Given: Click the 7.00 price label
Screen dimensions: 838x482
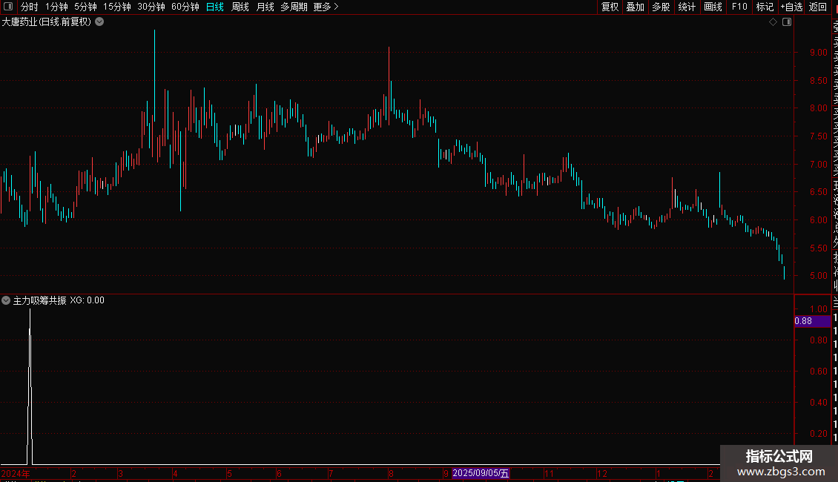Looking at the screenshot, I should [x=818, y=164].
